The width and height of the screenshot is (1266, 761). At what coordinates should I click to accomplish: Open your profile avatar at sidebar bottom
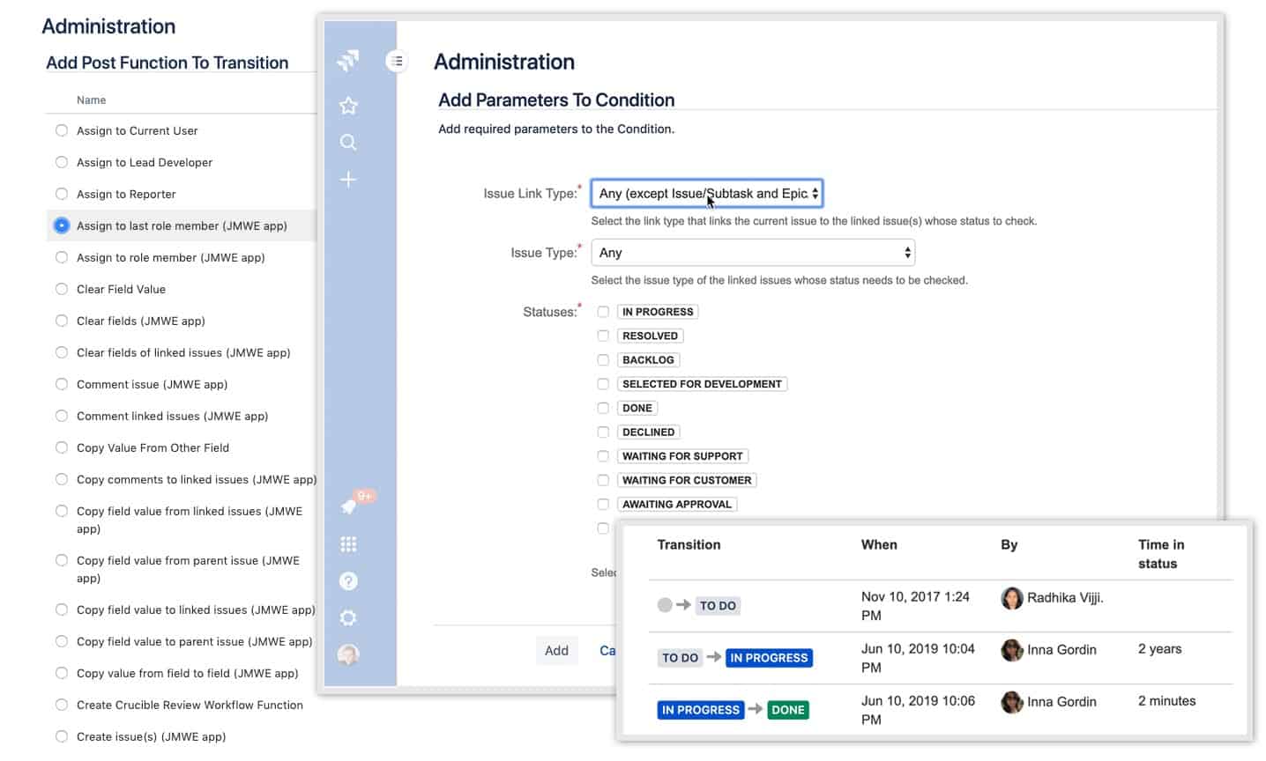pyautogui.click(x=348, y=654)
